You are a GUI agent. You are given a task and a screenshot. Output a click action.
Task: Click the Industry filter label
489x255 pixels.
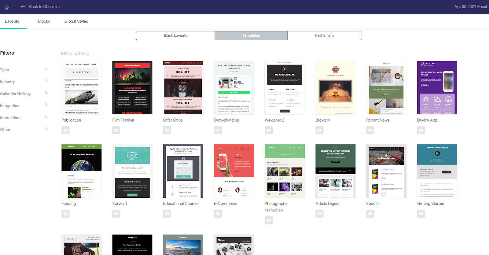7,82
